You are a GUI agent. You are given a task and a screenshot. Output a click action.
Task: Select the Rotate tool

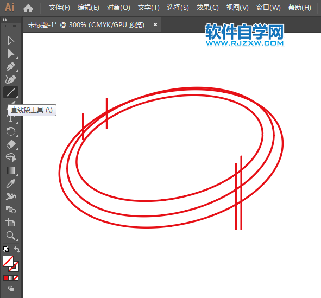coord(11,131)
